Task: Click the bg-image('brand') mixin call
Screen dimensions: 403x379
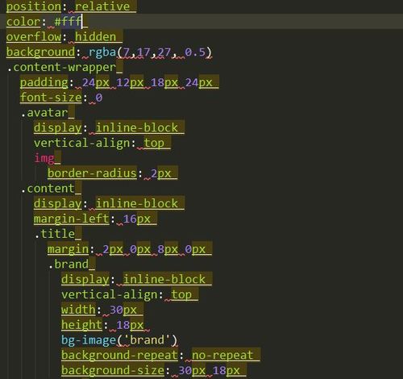Action: 119,340
